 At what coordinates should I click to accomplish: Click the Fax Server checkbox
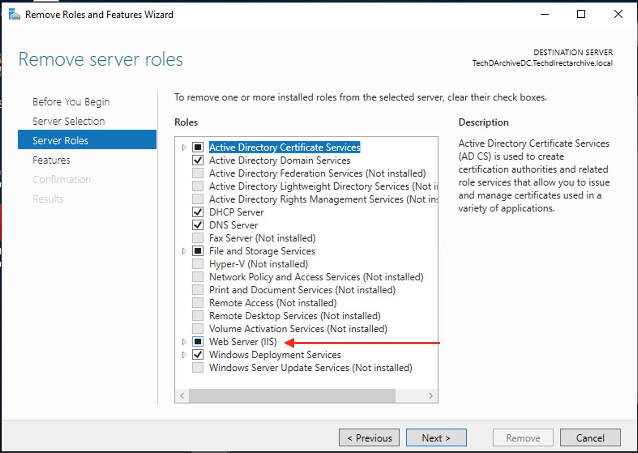198,238
